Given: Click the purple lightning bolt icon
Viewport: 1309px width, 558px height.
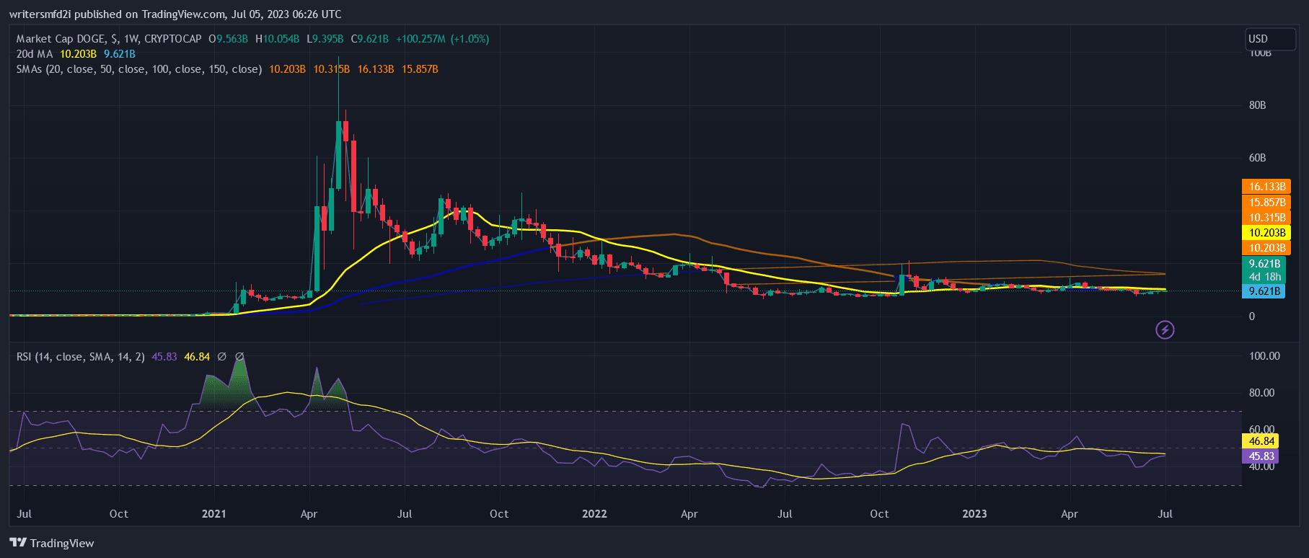Looking at the screenshot, I should (x=1165, y=330).
